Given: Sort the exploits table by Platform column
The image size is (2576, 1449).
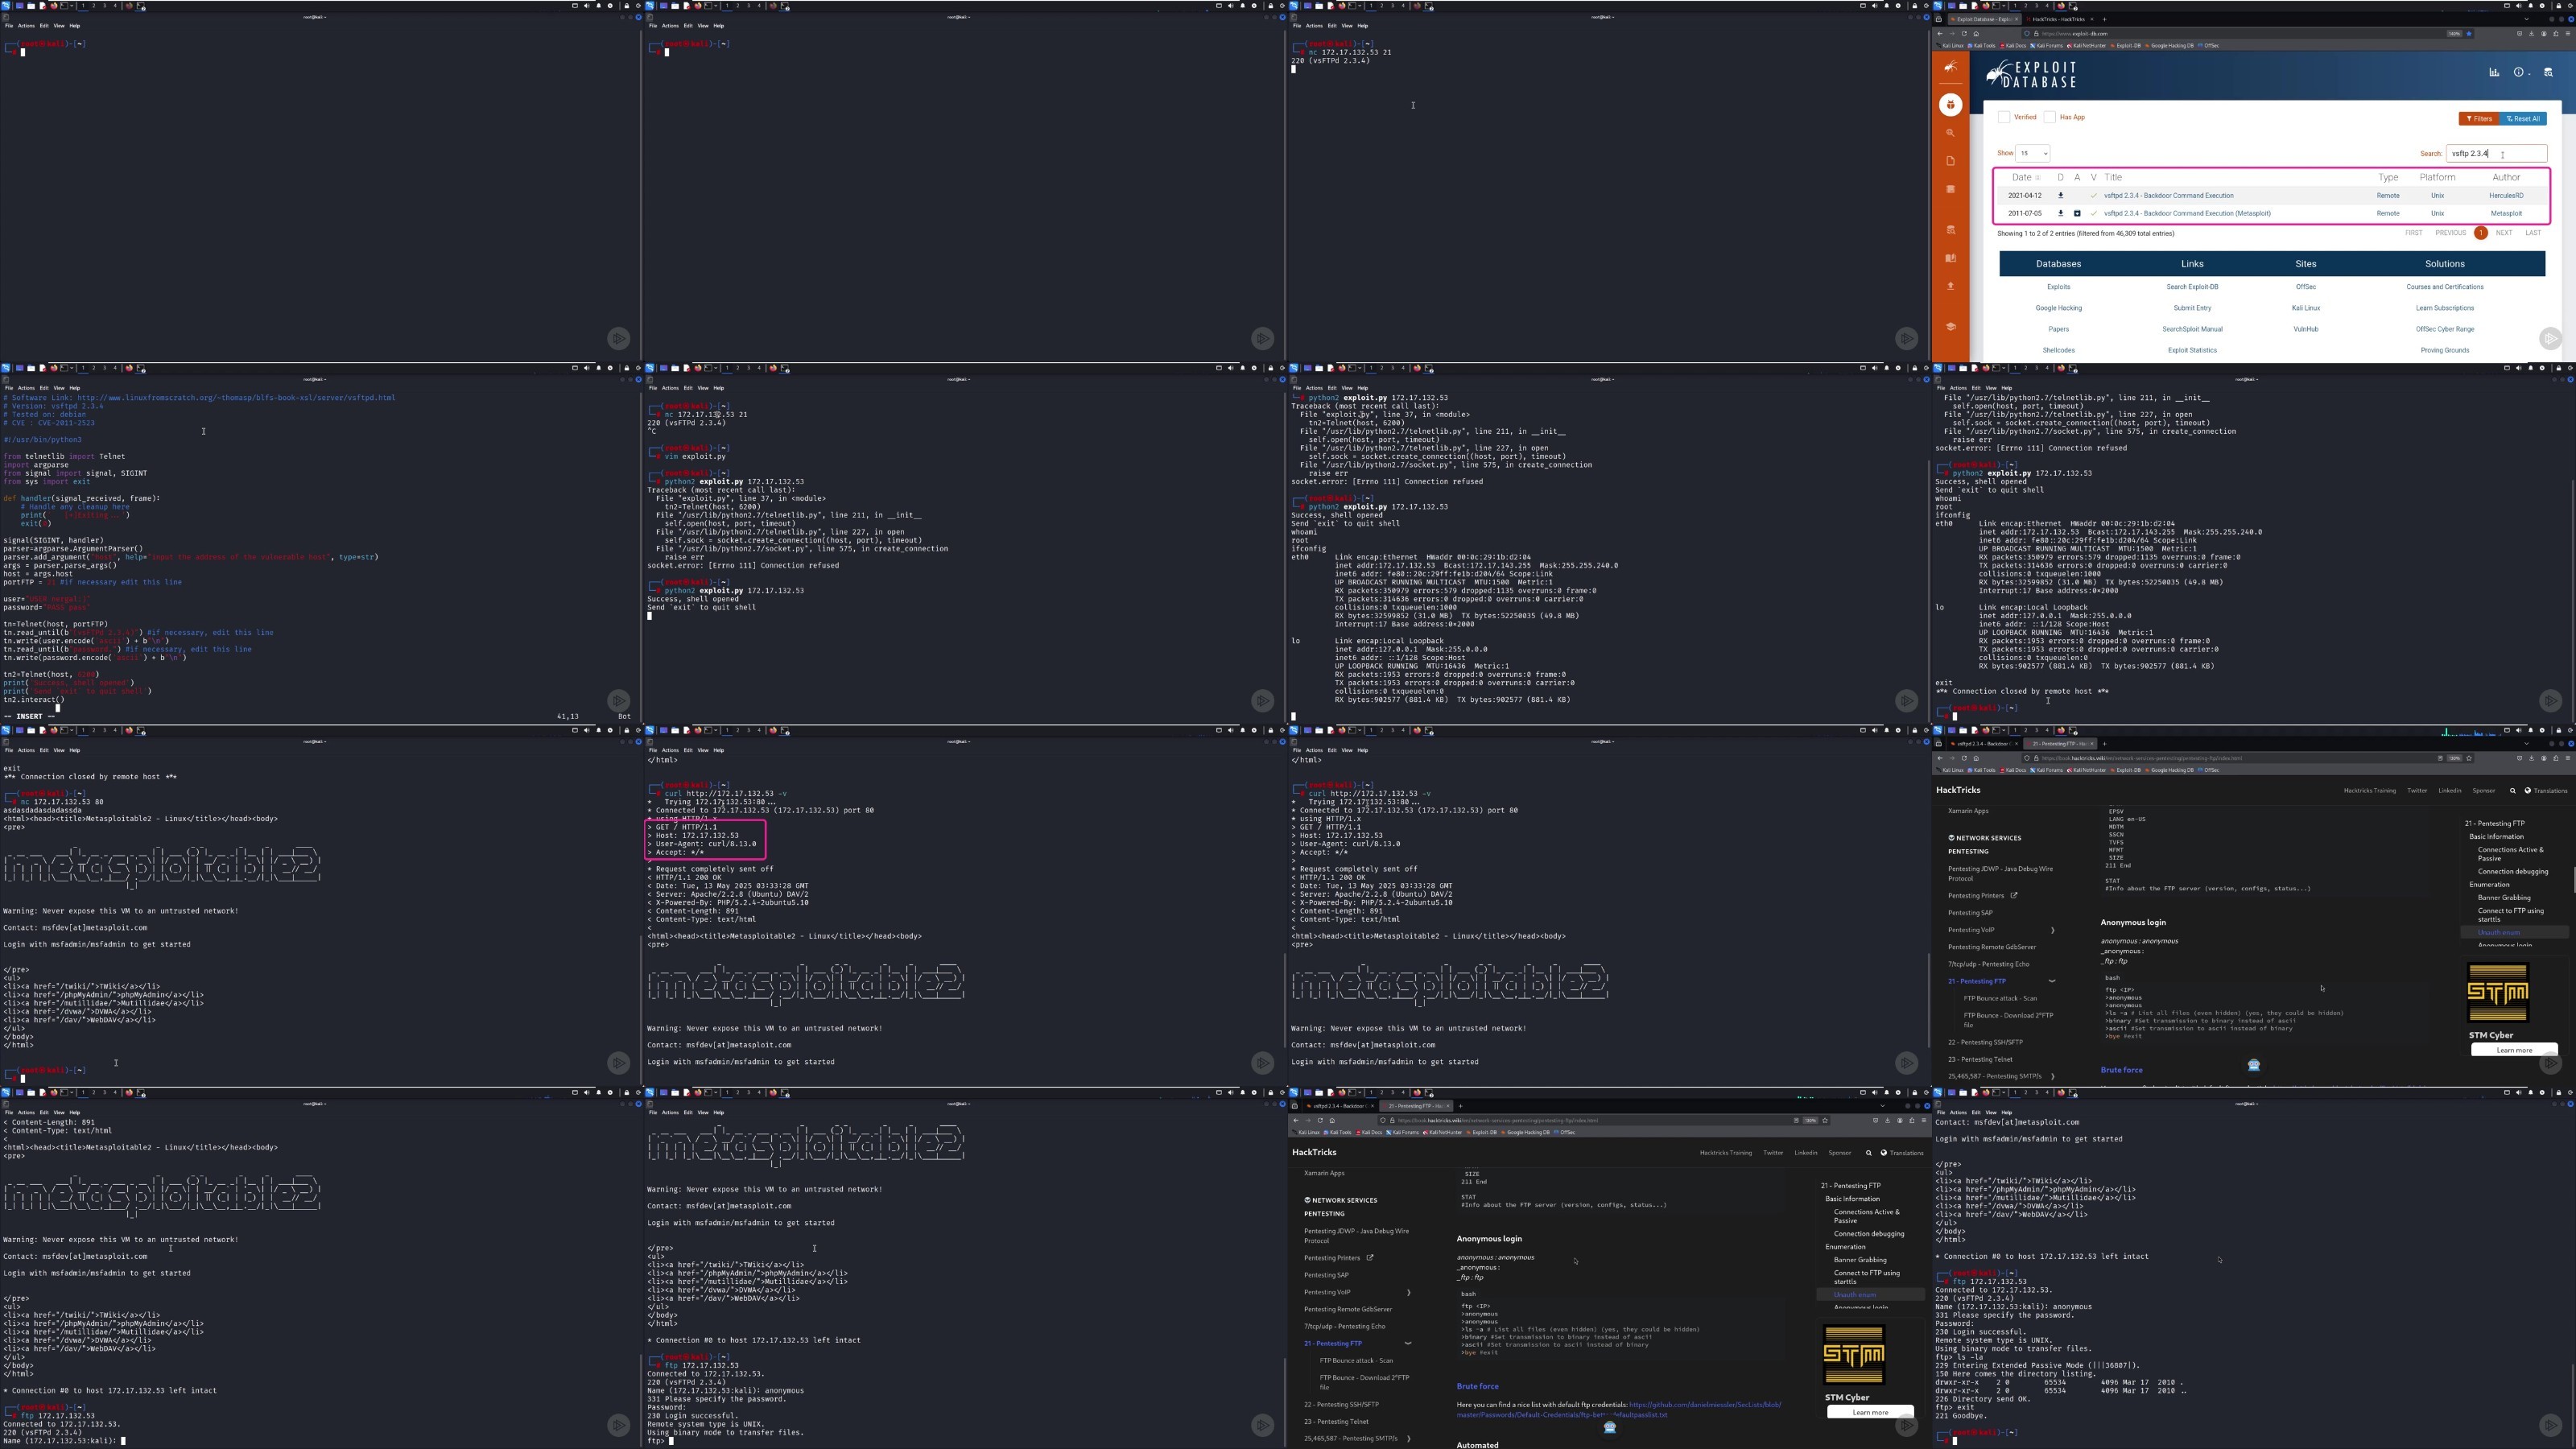Looking at the screenshot, I should (2437, 177).
